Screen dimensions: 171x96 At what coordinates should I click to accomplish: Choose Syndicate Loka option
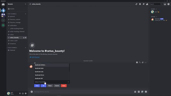coord(52,72)
